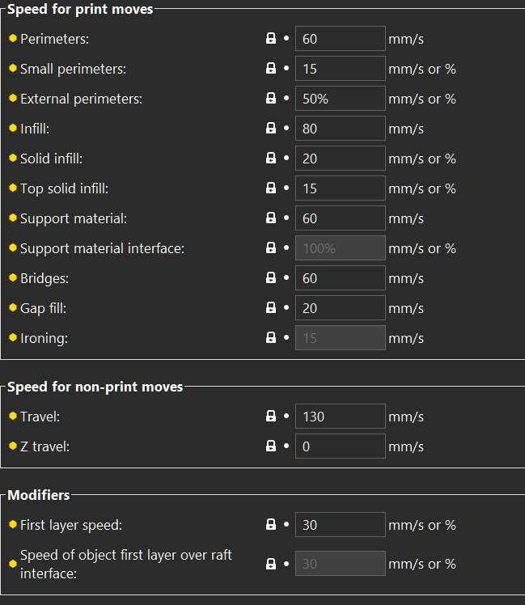Edit the Solid infill speed field
This screenshot has height=605, width=525.
340,159
